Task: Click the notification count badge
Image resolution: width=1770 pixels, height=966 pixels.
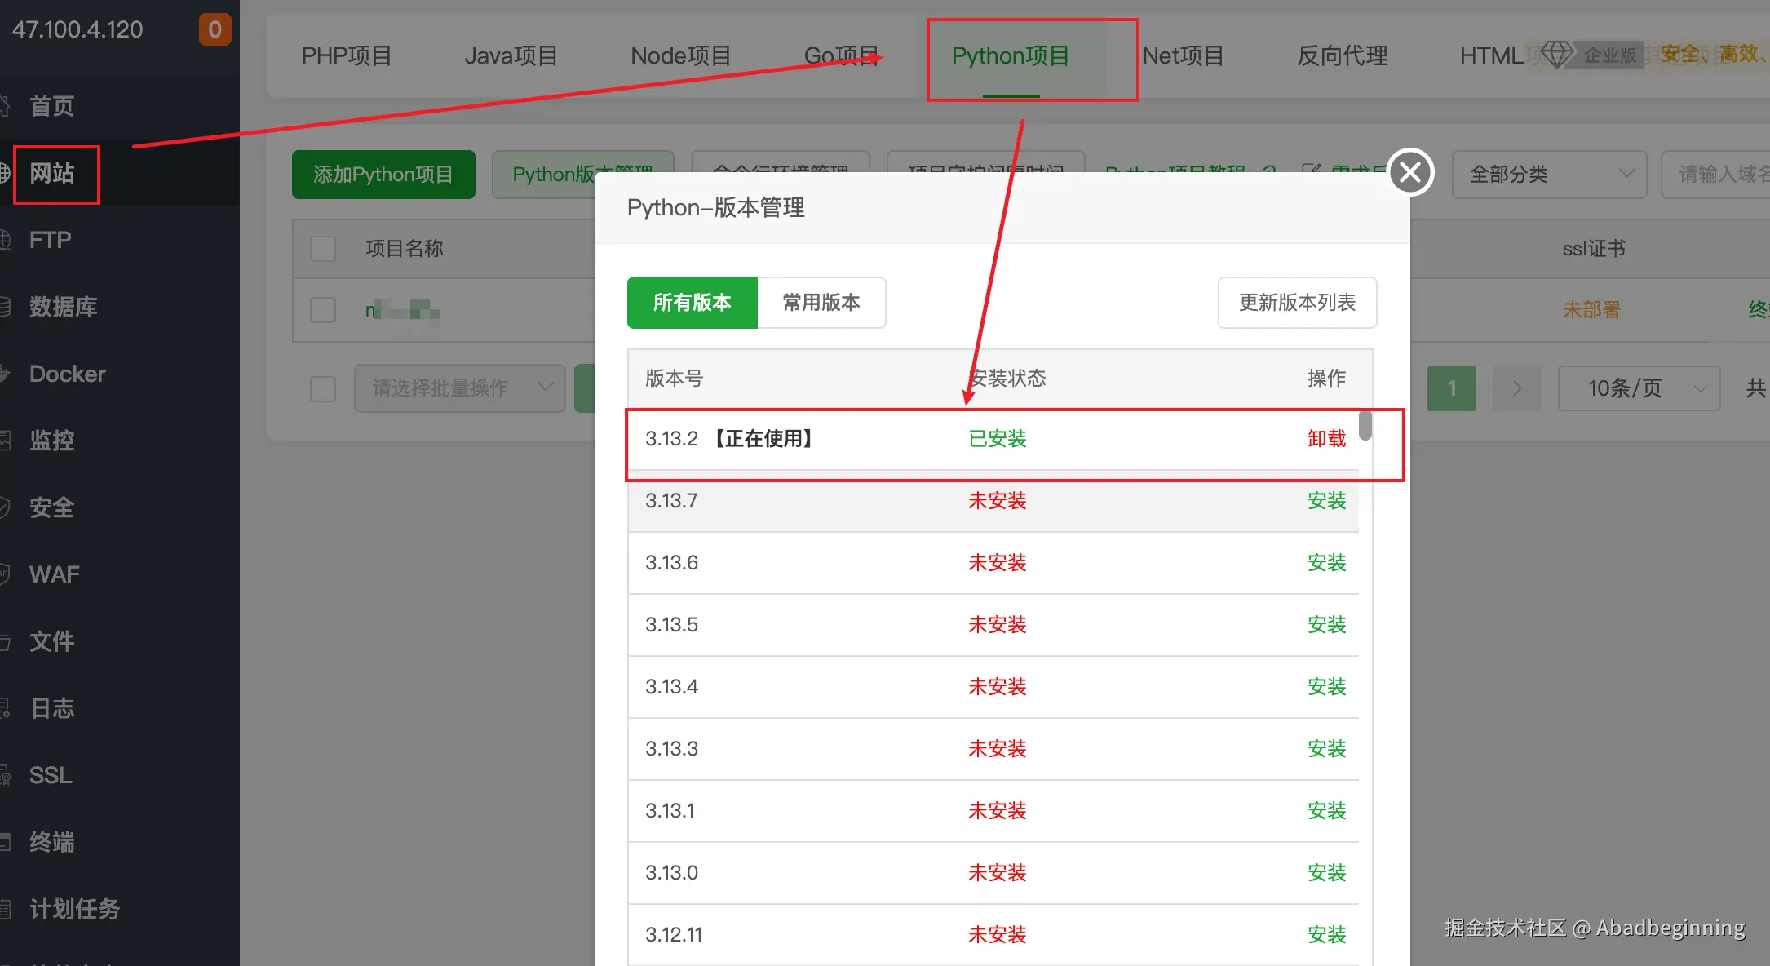Action: 215,29
